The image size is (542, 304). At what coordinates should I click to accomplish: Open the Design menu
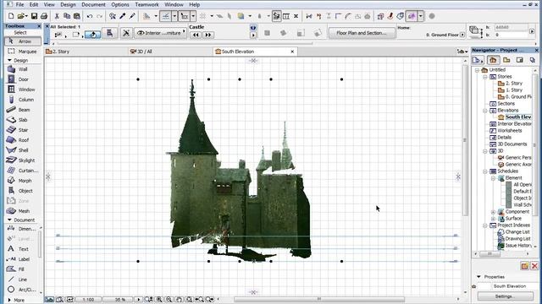tap(68, 5)
